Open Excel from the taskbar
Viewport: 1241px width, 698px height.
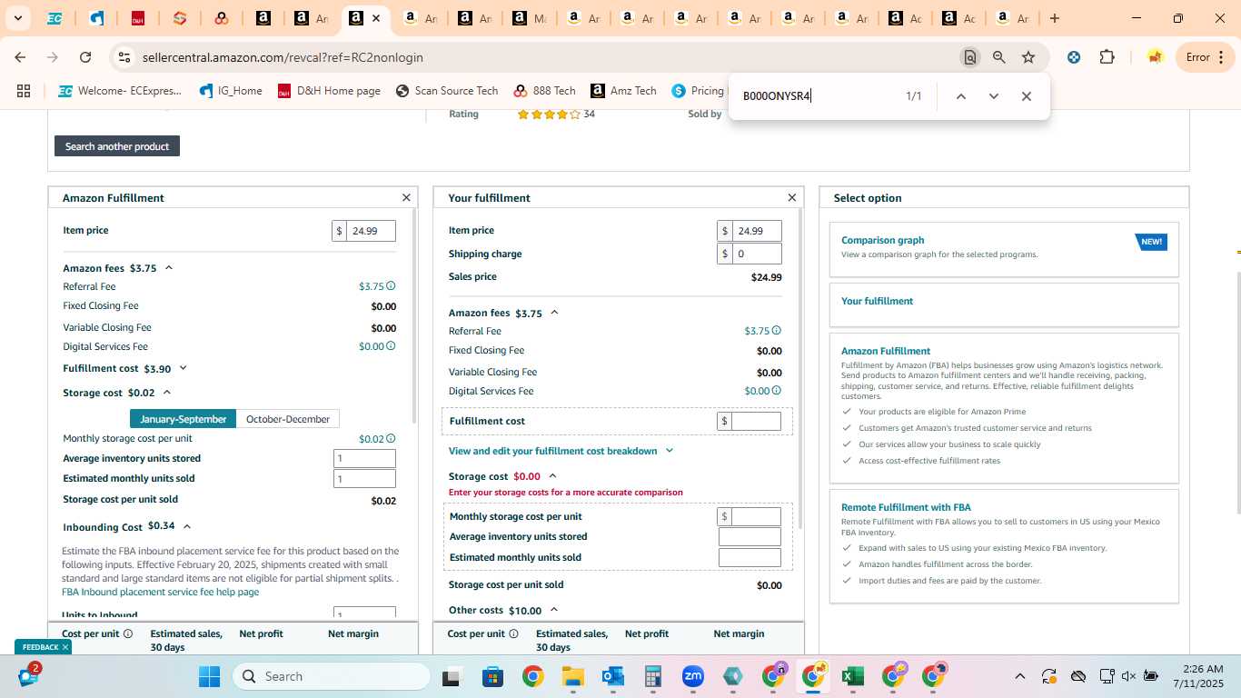(x=852, y=676)
